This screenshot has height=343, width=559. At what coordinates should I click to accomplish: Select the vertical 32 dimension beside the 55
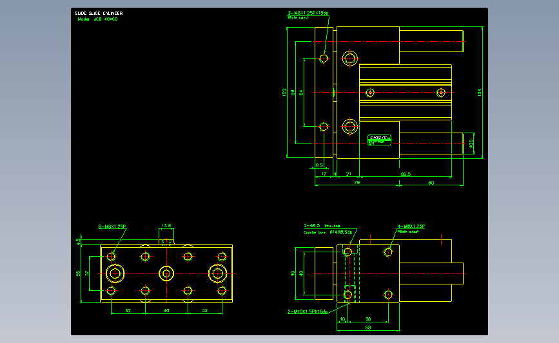[87, 273]
